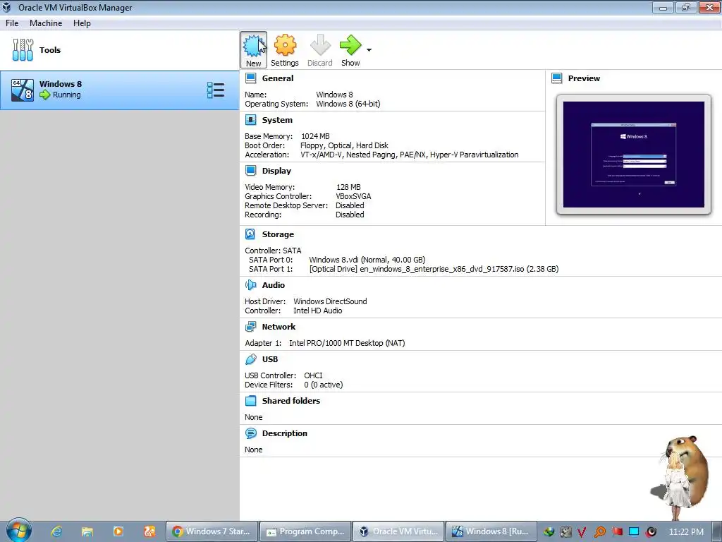Switch to the Chrome Windows 7 Star... taskbar window
This screenshot has height=542, width=722.
coord(212,531)
